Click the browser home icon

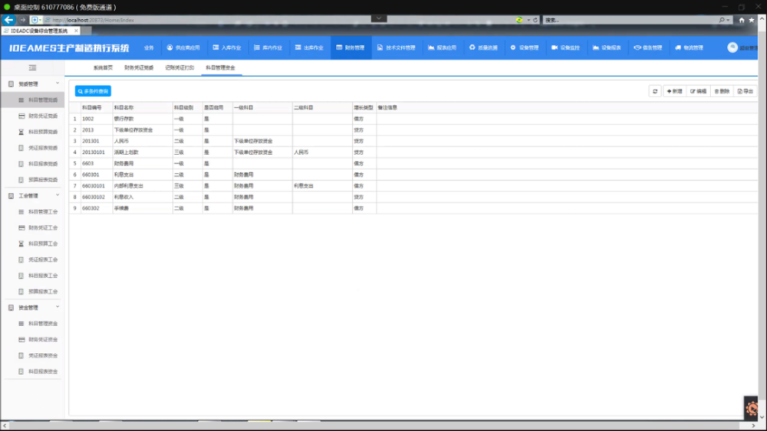[x=742, y=20]
